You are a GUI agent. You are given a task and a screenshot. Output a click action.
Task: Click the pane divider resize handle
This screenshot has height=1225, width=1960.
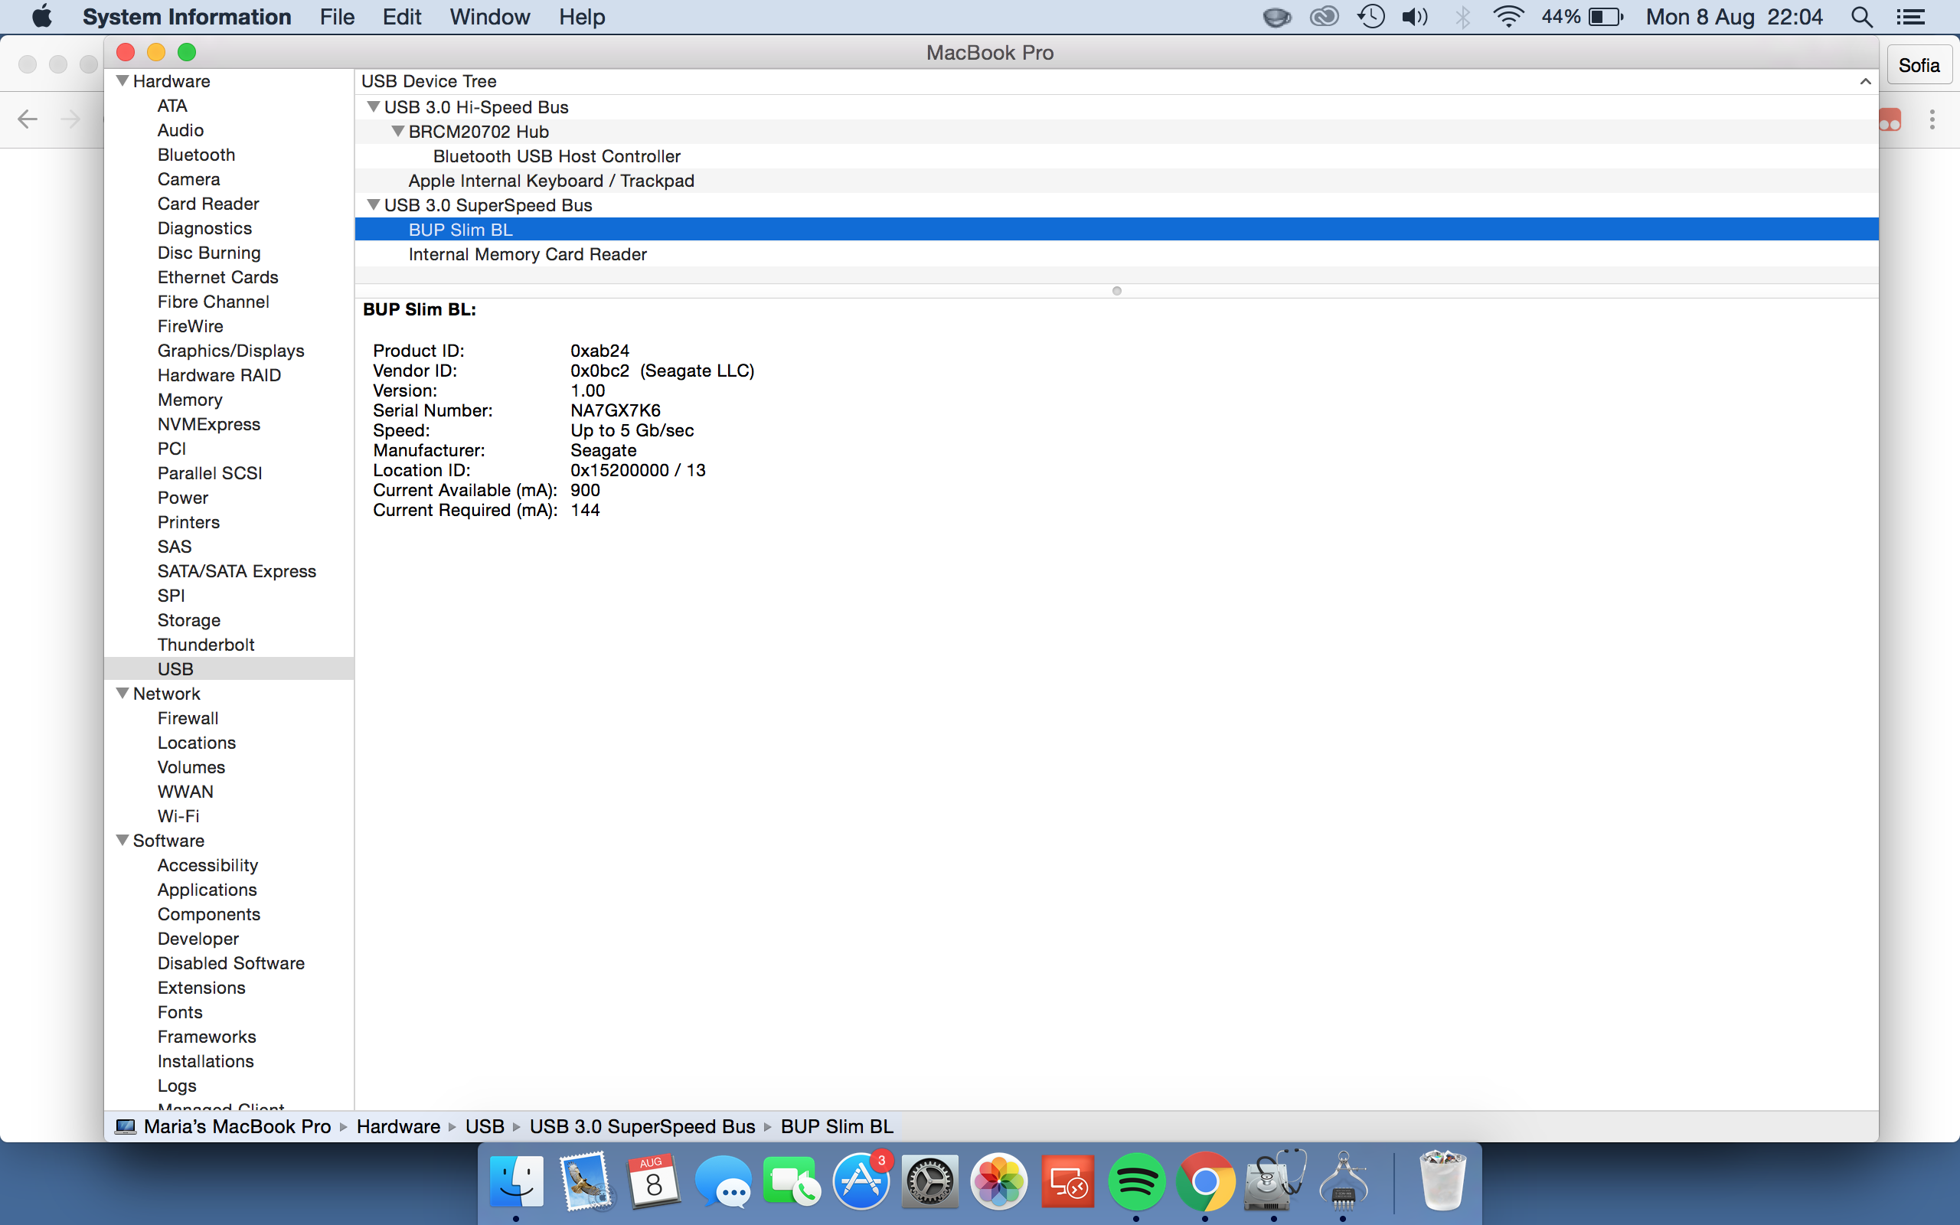[x=1116, y=291]
